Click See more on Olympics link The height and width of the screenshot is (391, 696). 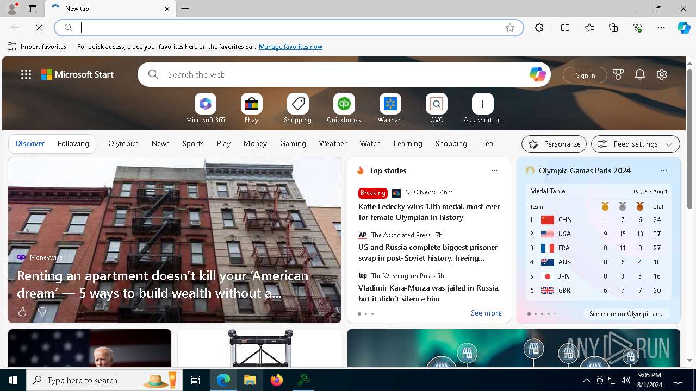(x=626, y=314)
